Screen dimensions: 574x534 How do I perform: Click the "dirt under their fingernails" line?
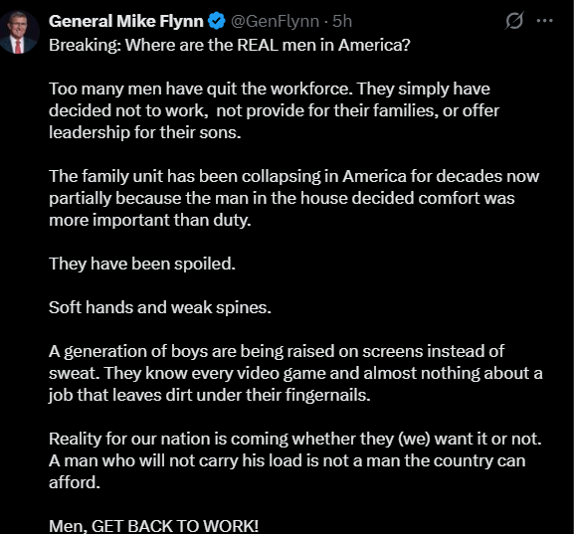(209, 396)
